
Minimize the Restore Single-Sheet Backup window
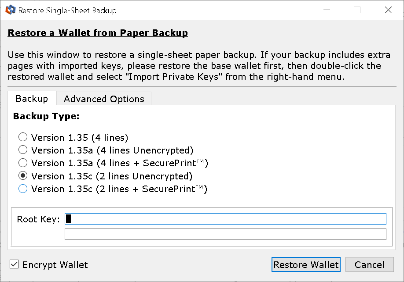coord(327,10)
